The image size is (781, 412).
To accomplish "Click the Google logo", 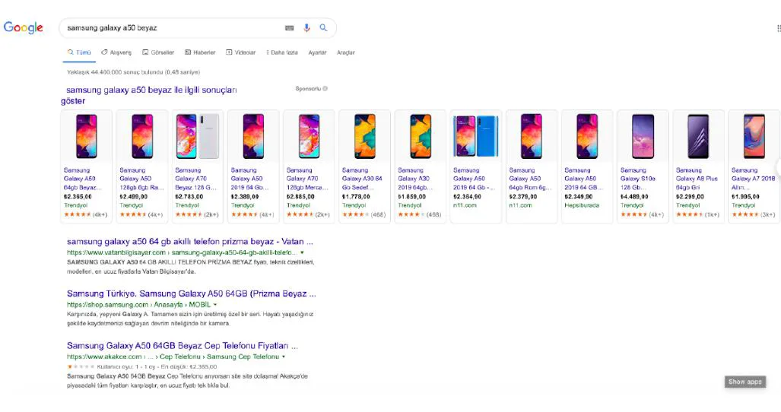I will (x=24, y=27).
